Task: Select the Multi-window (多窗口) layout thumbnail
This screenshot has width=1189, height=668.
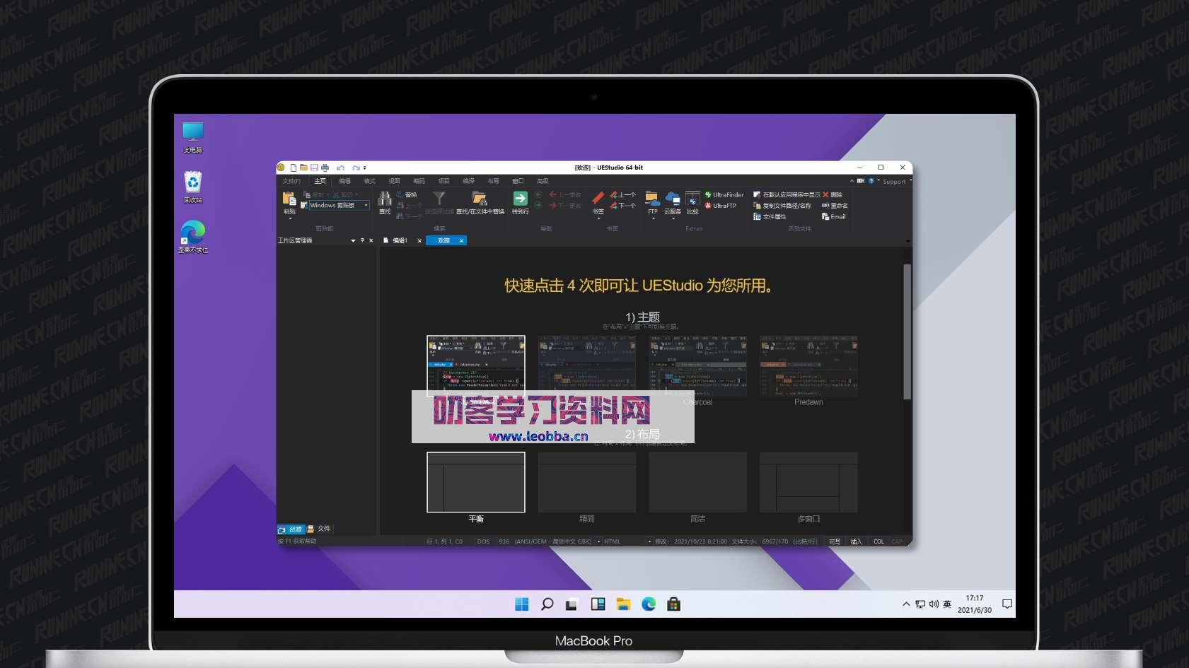Action: coord(808,482)
